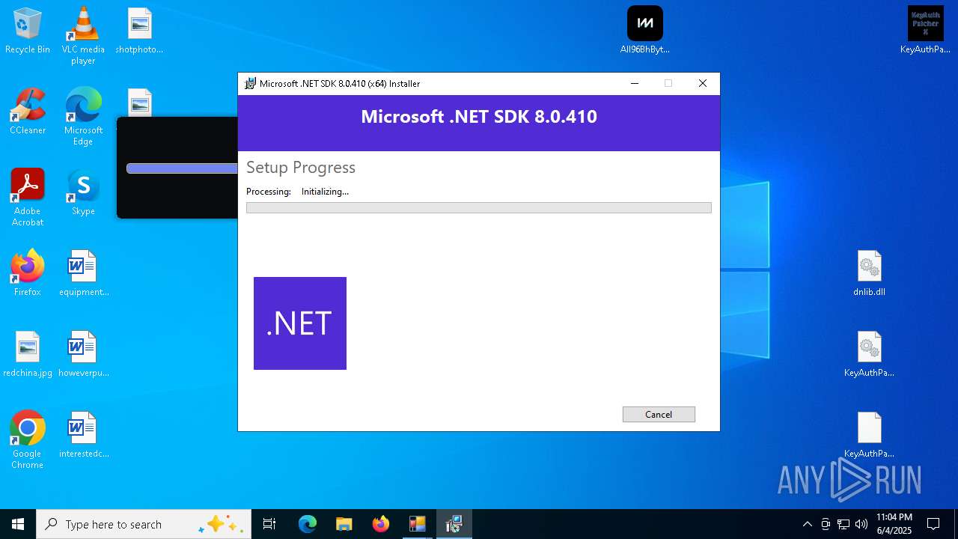Open volume control tray icon
The image size is (958, 539).
(861, 524)
